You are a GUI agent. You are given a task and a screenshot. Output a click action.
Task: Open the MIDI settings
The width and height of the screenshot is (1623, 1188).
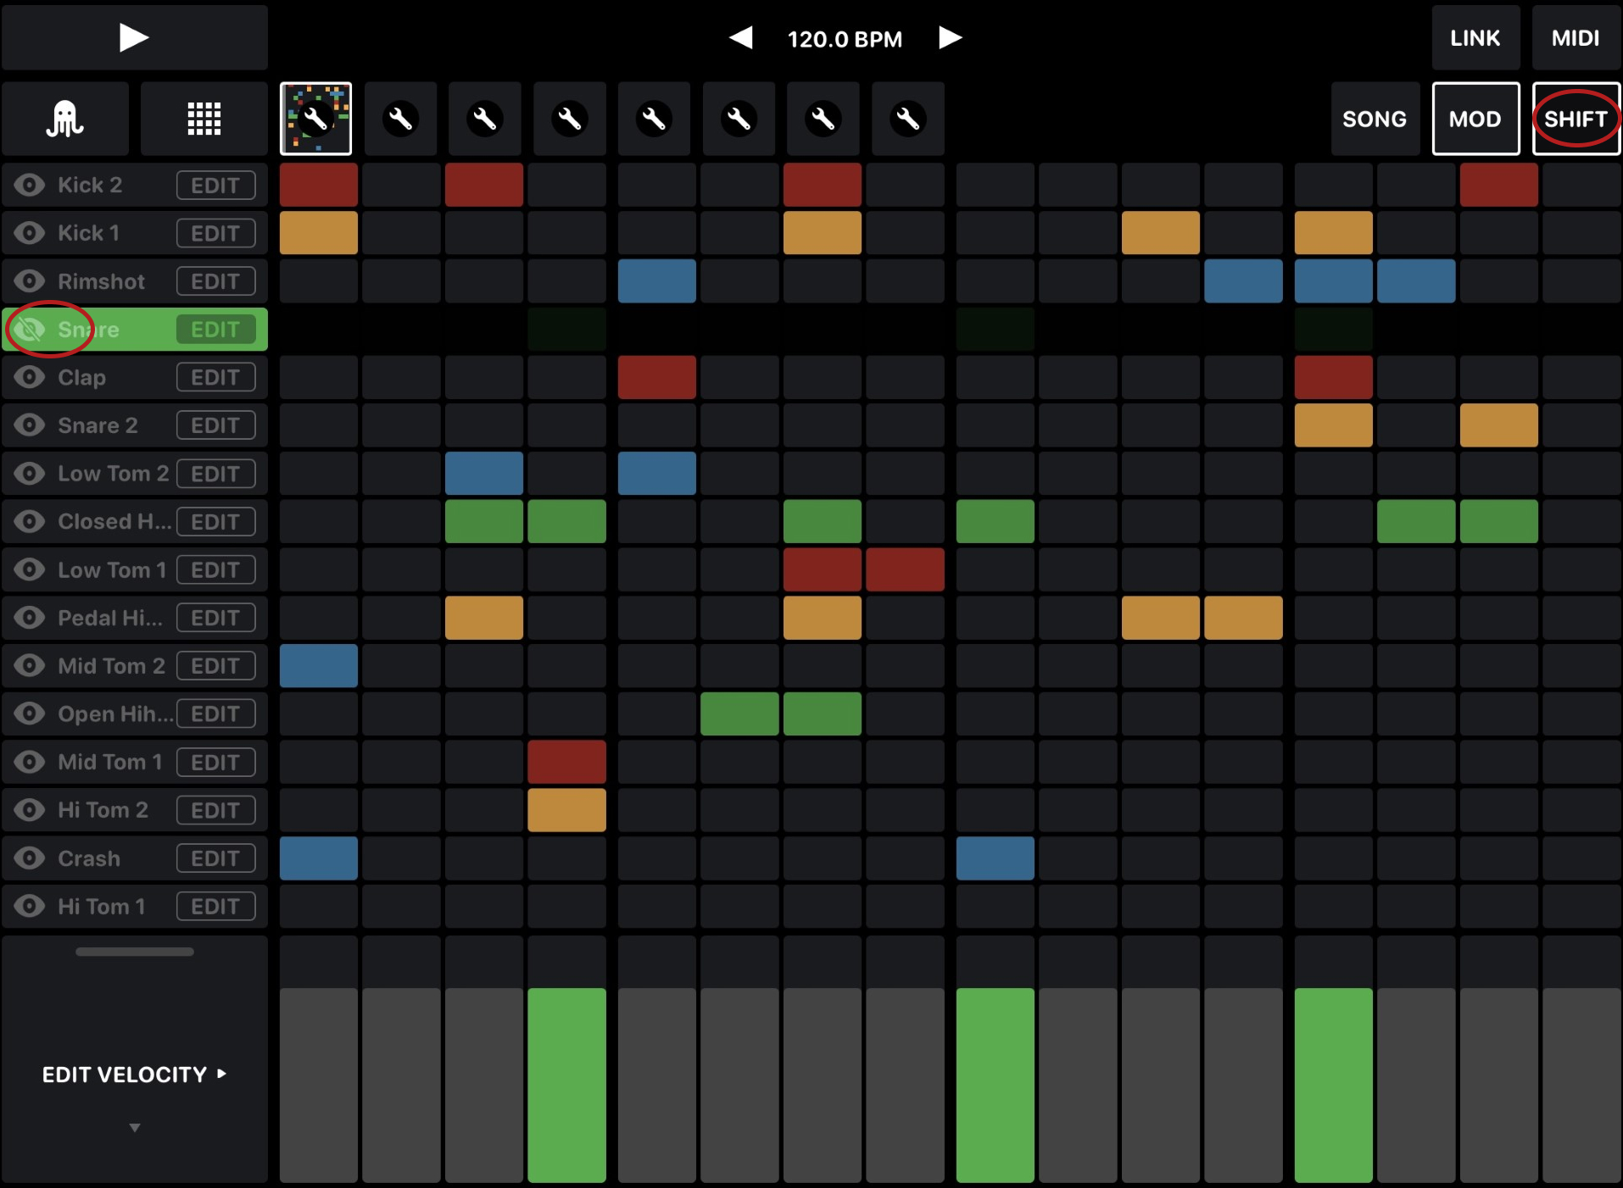coord(1576,37)
